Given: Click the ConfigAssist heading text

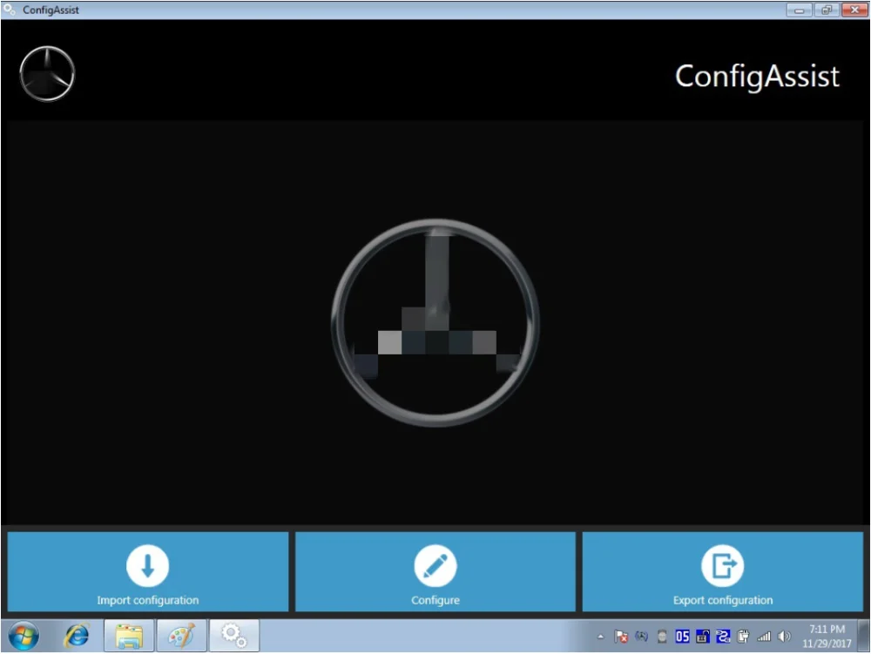Looking at the screenshot, I should (757, 76).
